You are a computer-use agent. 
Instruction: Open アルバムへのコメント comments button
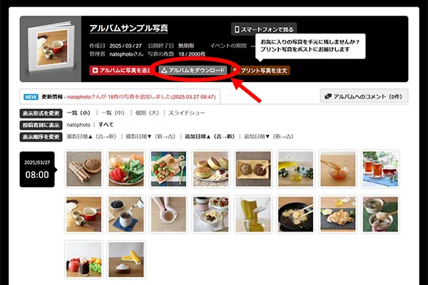coord(364,96)
